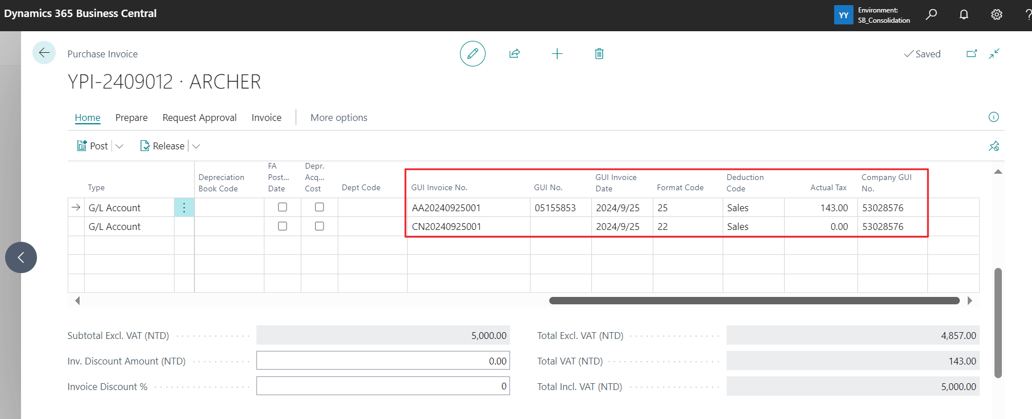Select cell CN20240925001
1032x419 pixels.
(x=469, y=227)
